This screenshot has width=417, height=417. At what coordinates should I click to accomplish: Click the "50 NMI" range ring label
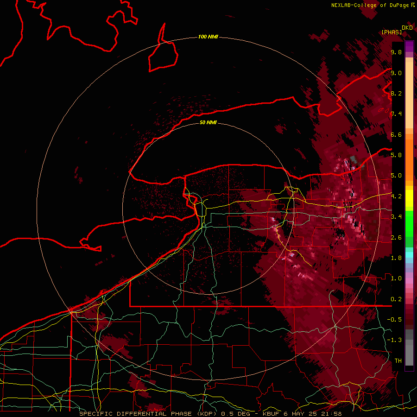pyautogui.click(x=208, y=122)
